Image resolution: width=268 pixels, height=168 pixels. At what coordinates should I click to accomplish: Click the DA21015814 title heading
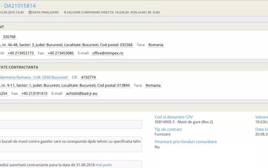pos(20,6)
